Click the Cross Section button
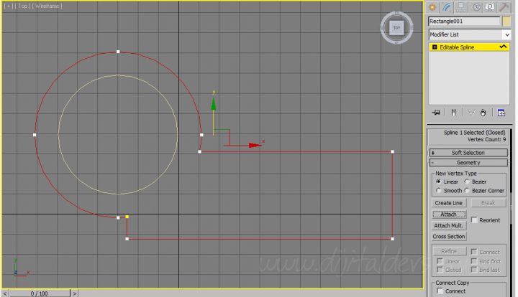The image size is (518, 297). [x=449, y=237]
